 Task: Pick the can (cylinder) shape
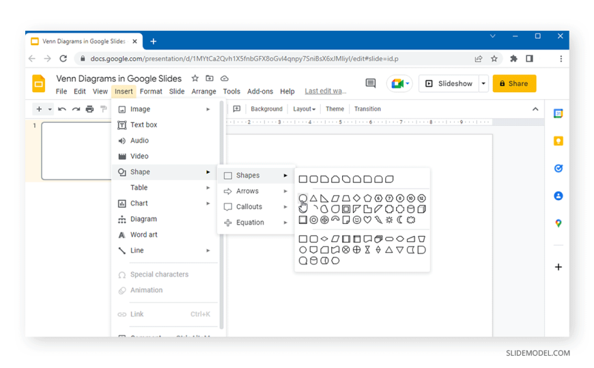(x=410, y=209)
